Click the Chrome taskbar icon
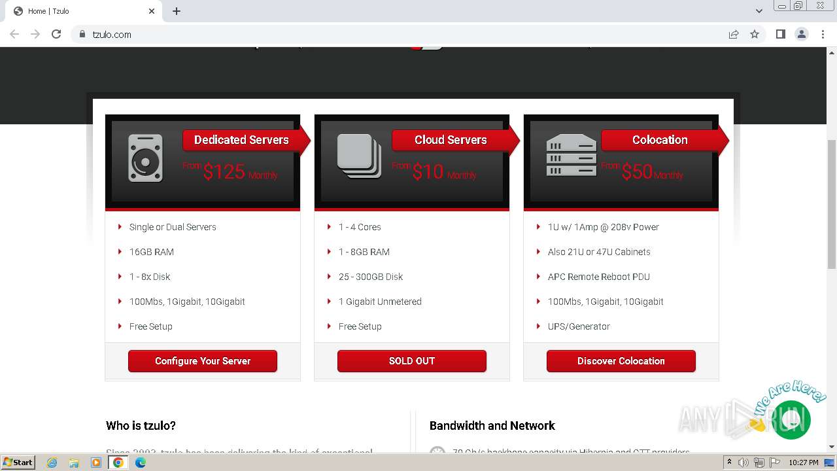 pos(118,462)
